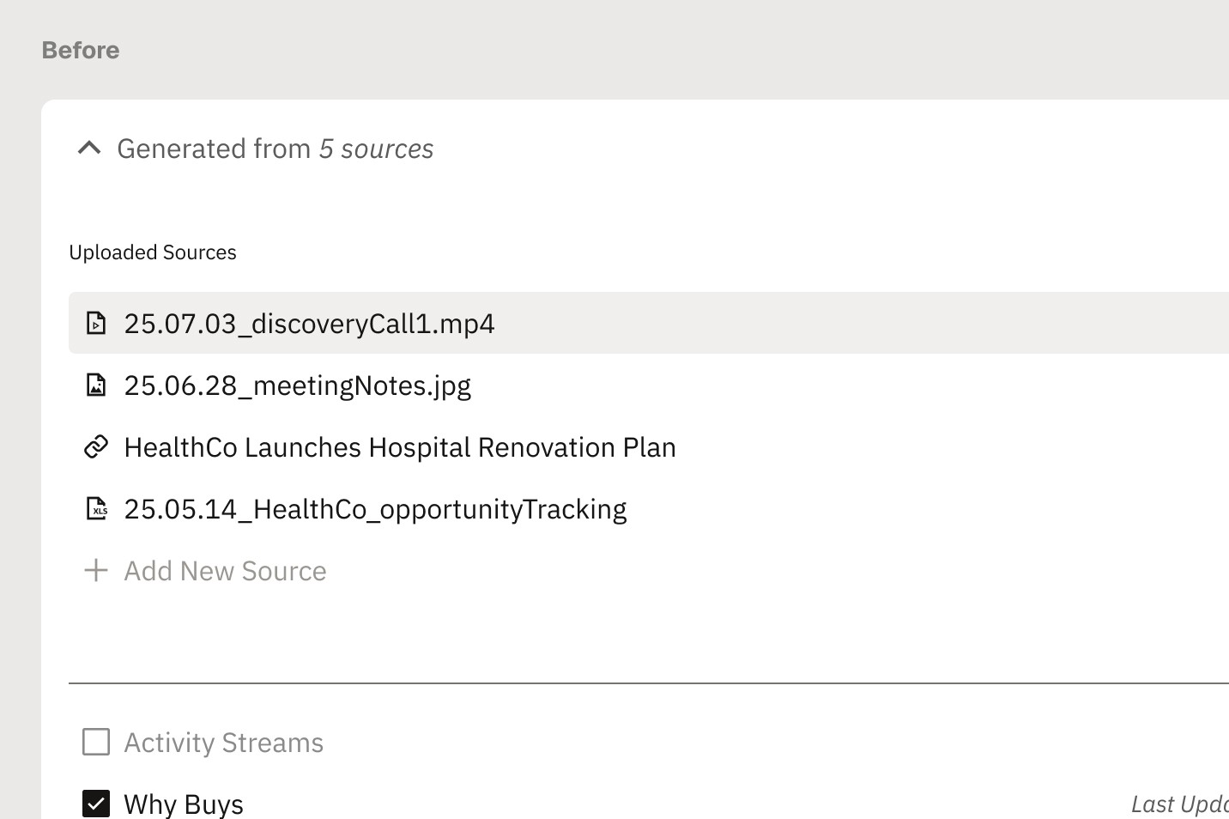This screenshot has height=819, width=1229.
Task: Click the plus icon for Add New Source
Action: pos(96,571)
